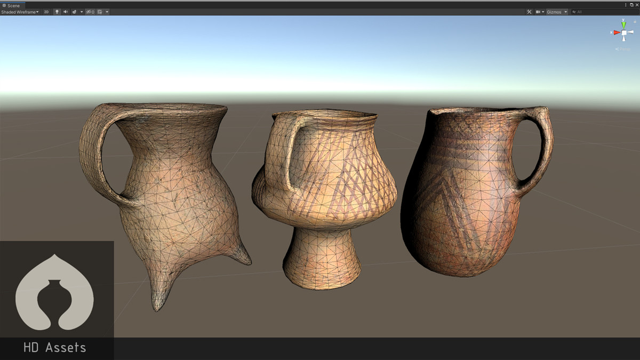The height and width of the screenshot is (360, 640).
Task: Click the grid visibility icon
Action: 100,11
